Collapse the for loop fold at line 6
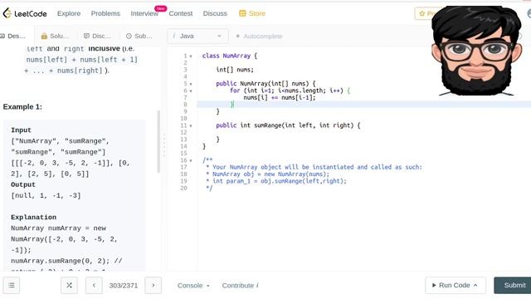The image size is (531, 299). tap(191, 91)
